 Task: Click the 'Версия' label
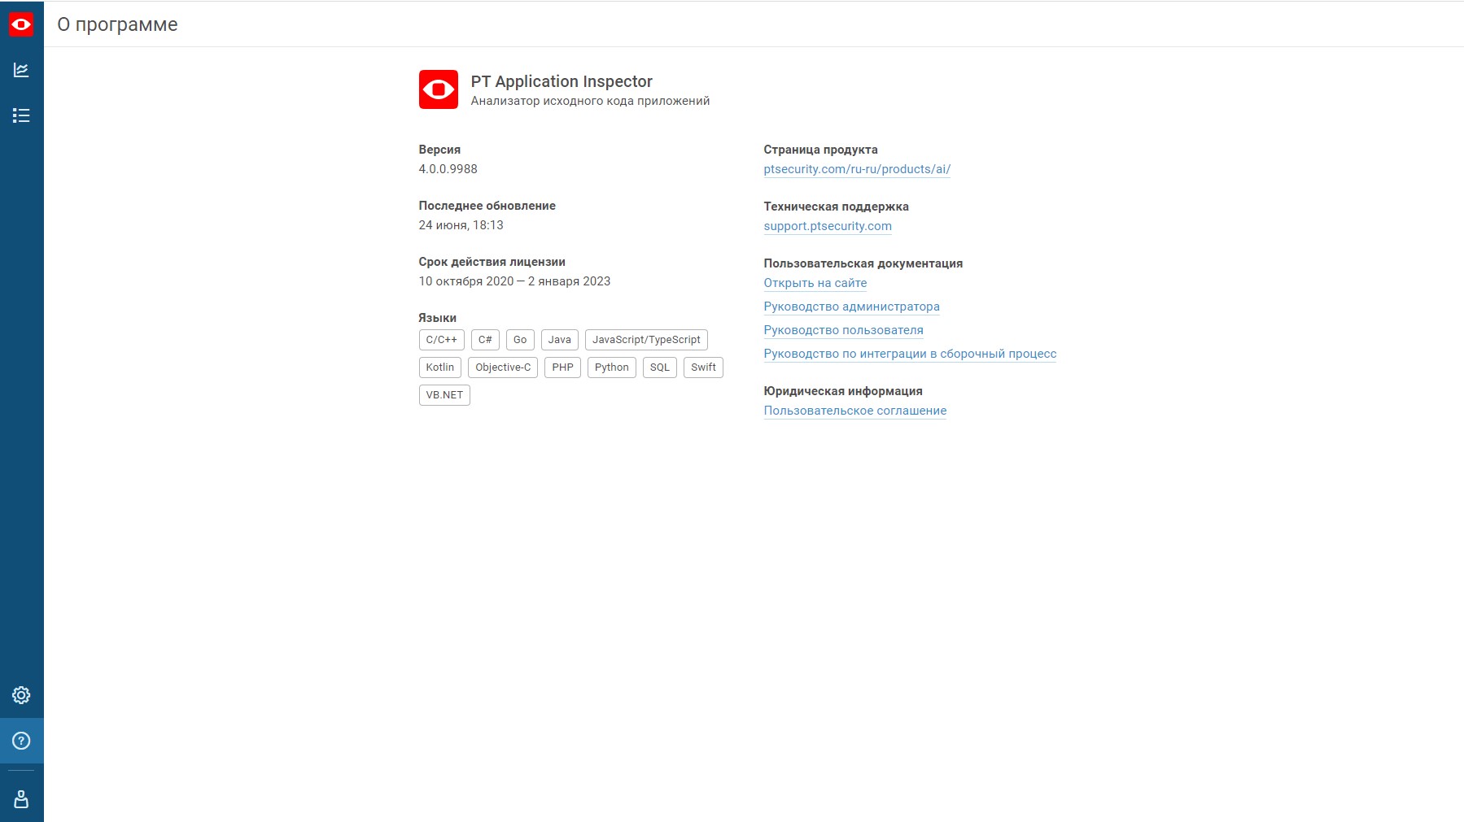[439, 150]
